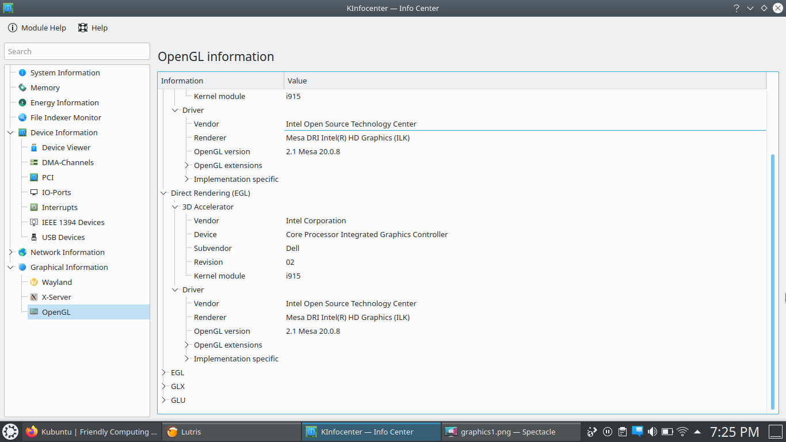Switch to Spectacle graphics1.png taskbar entry
The width and height of the screenshot is (786, 442).
point(511,432)
